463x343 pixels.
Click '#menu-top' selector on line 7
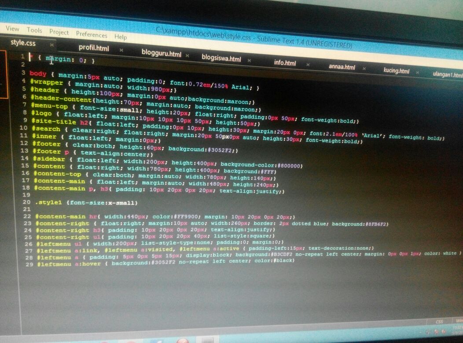[49, 106]
